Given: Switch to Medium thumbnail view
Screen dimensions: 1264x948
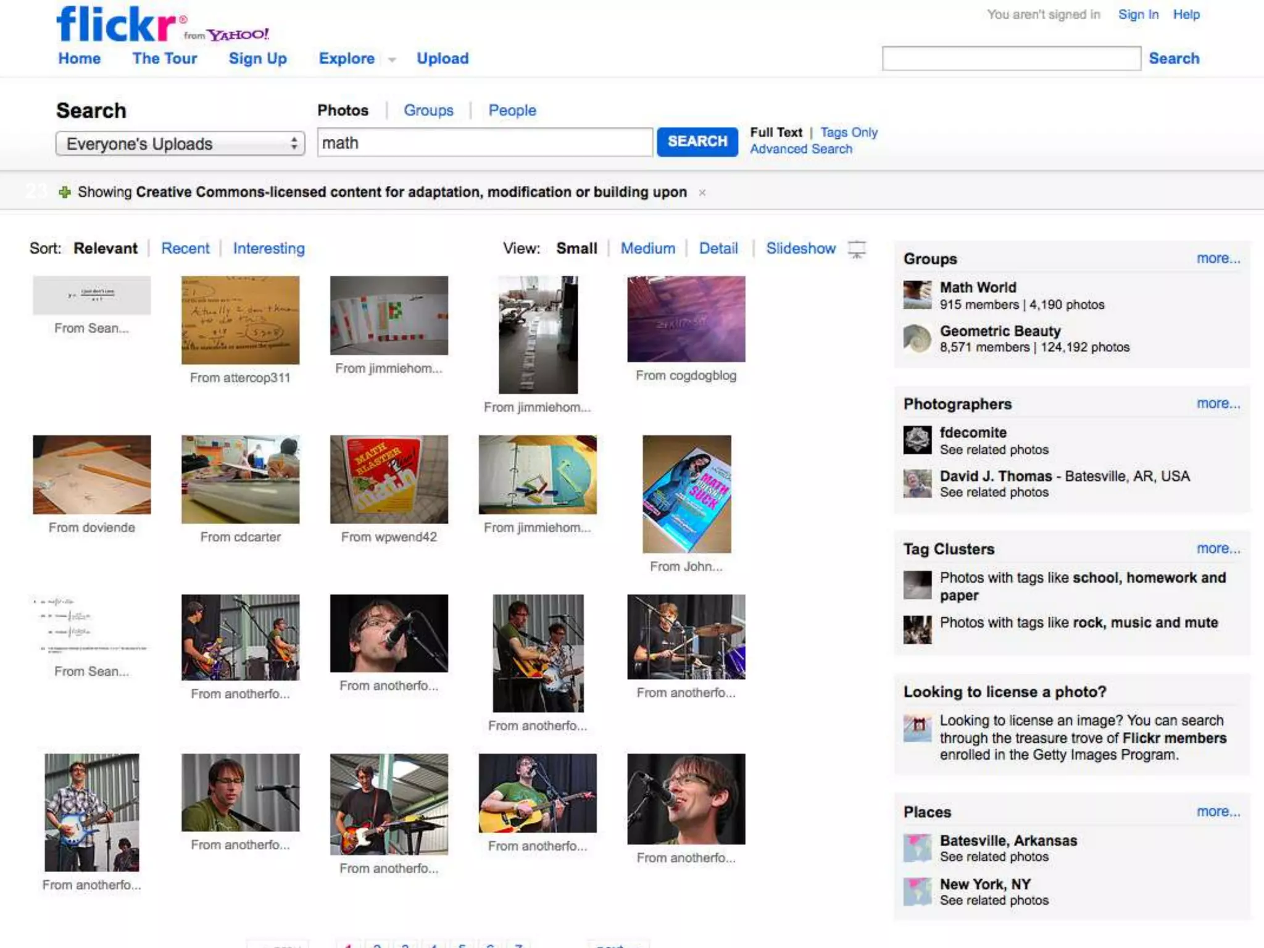Looking at the screenshot, I should coord(647,248).
